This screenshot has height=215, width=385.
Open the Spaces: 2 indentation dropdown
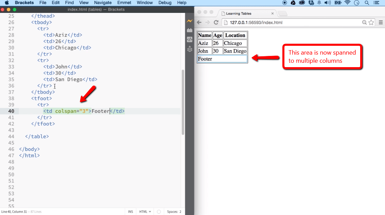point(174,211)
